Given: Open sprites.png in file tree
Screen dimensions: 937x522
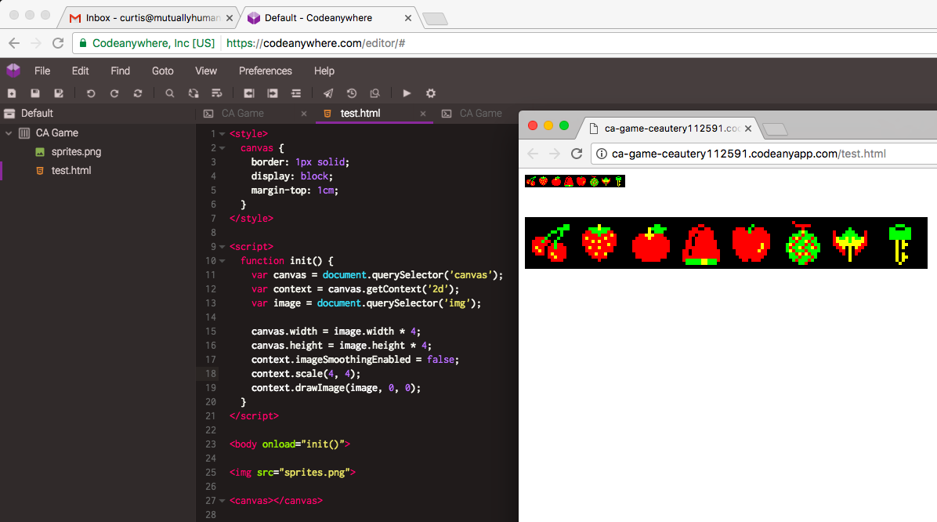Looking at the screenshot, I should [x=76, y=152].
